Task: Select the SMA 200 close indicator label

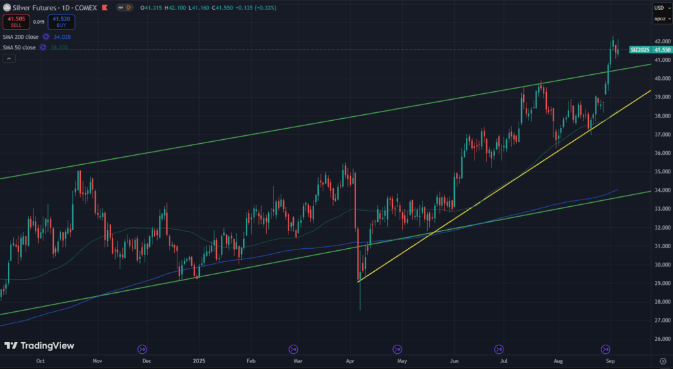Action: tap(20, 37)
